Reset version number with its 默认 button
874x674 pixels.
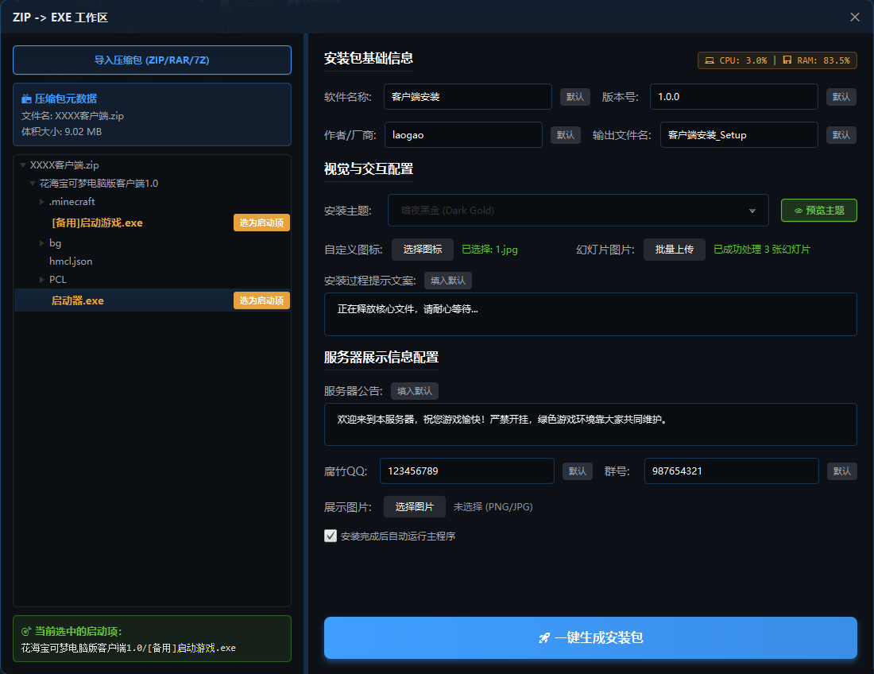pyautogui.click(x=841, y=97)
